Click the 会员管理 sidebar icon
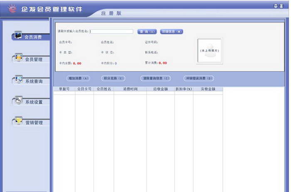The image size is (291, 192). point(19,57)
